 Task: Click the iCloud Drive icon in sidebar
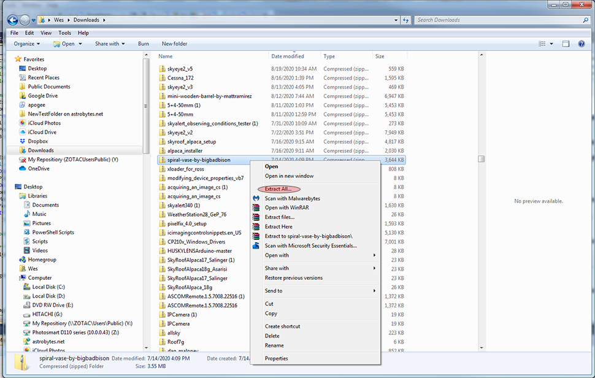point(23,132)
